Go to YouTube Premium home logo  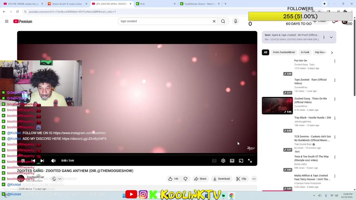[x=23, y=21]
